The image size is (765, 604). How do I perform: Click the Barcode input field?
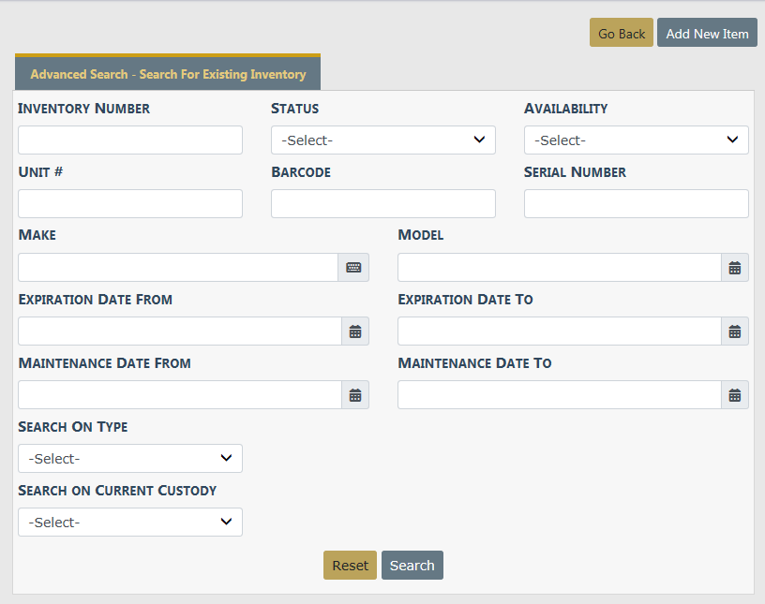382,204
